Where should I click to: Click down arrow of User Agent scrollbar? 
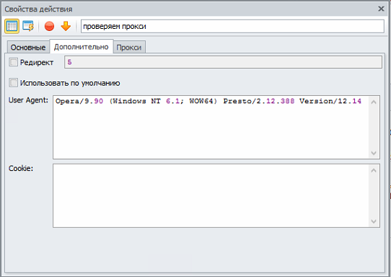(x=374, y=153)
